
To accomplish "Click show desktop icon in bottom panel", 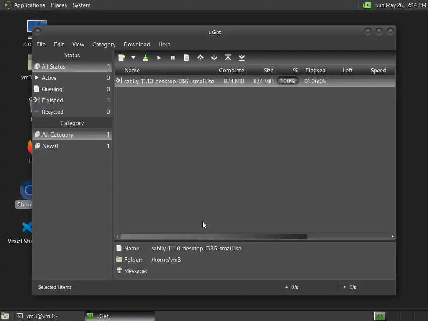I will (x=5, y=316).
